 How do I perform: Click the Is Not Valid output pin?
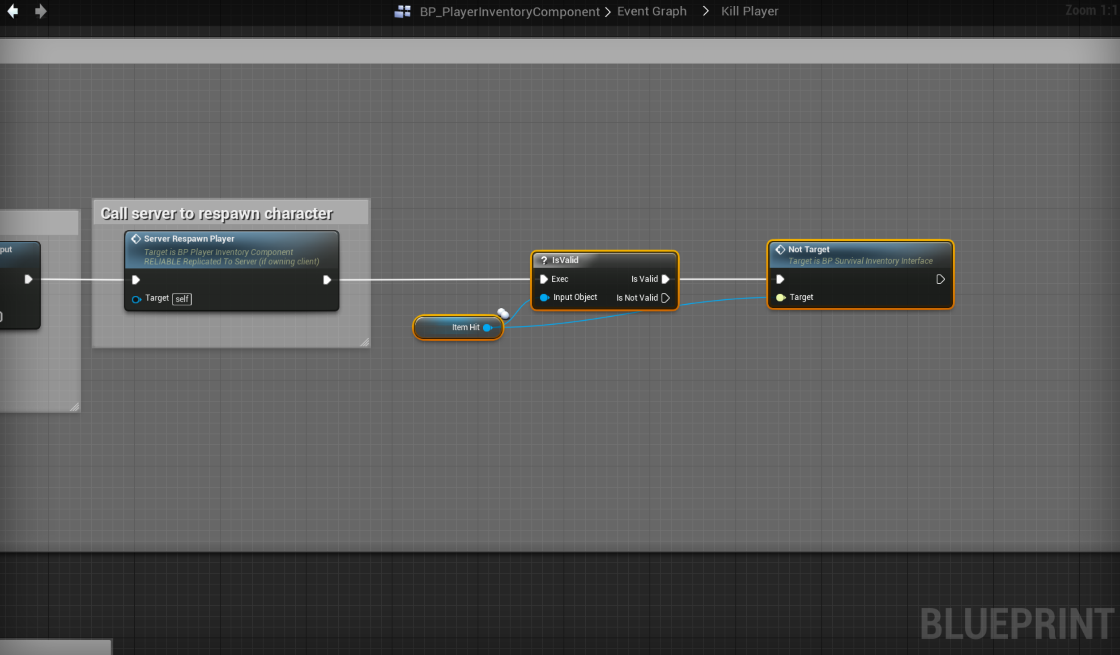665,298
